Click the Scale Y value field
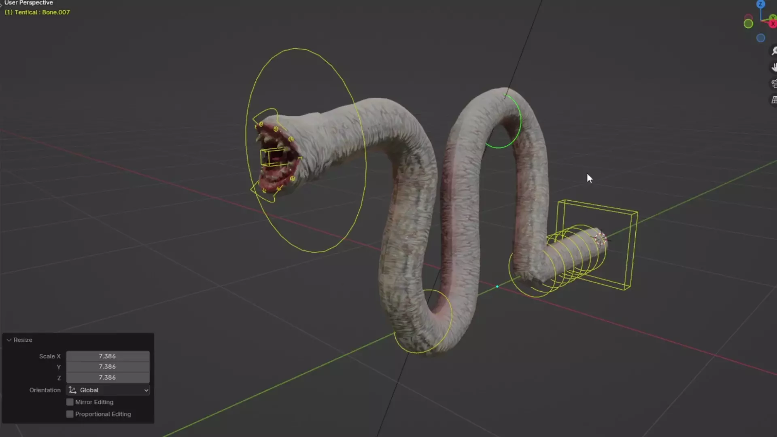 (x=108, y=367)
